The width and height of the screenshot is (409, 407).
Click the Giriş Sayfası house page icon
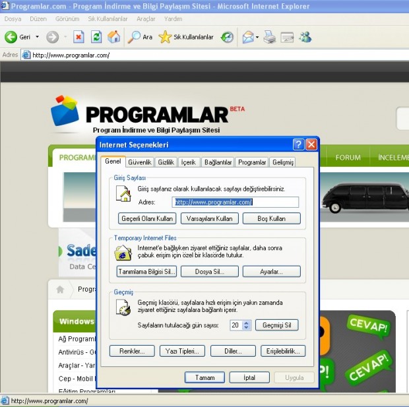(123, 193)
